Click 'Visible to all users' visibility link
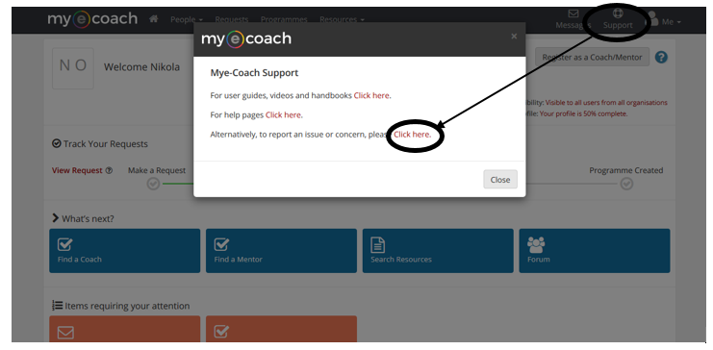 606,103
